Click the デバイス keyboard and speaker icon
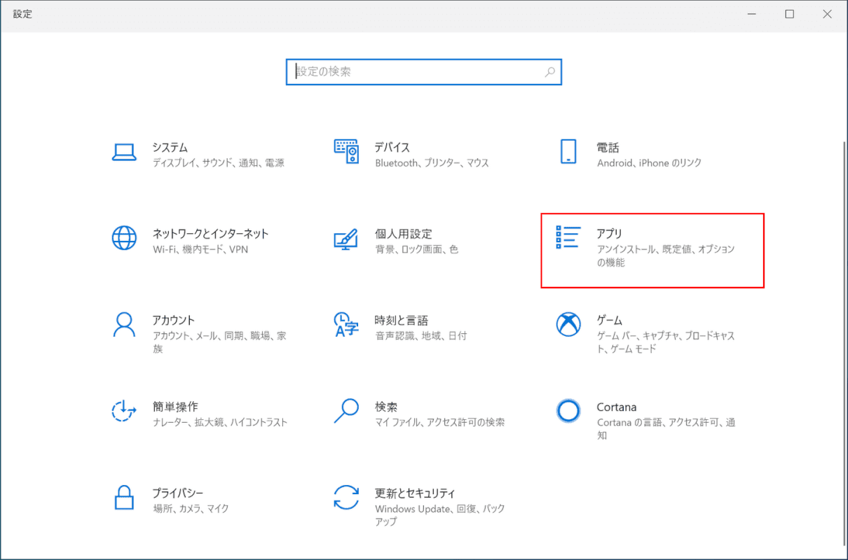 point(346,151)
